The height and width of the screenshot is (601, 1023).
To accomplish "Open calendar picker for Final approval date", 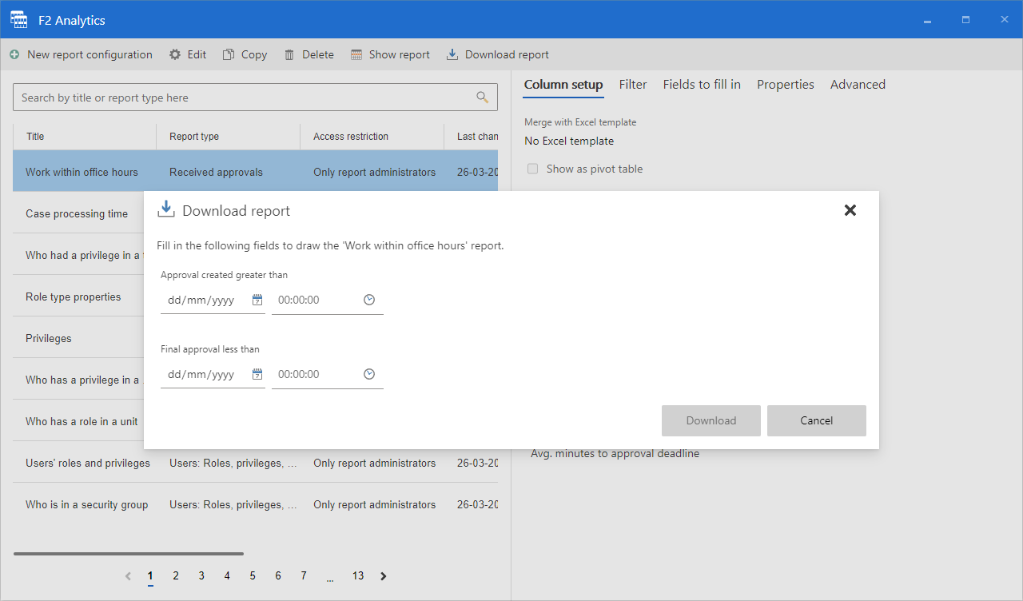I will 257,374.
